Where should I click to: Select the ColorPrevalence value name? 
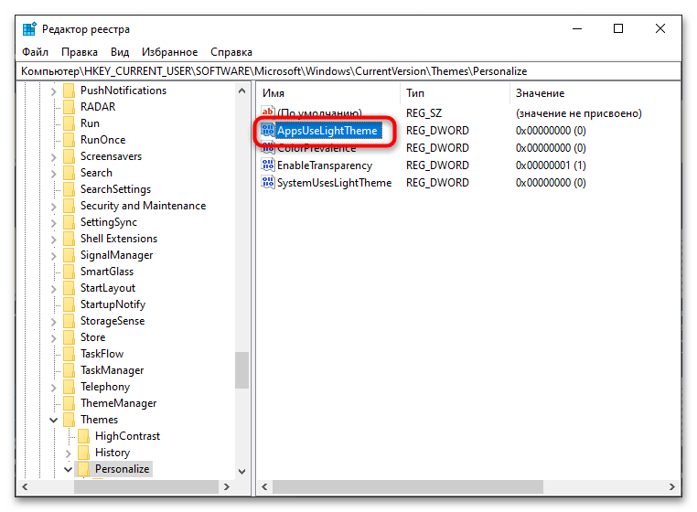pos(316,148)
